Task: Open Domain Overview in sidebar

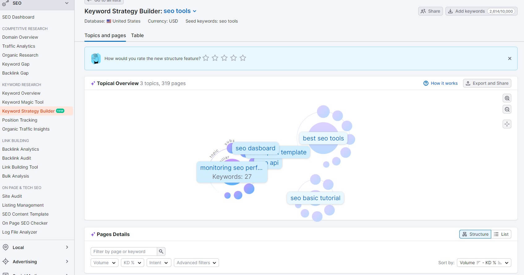Action: click(20, 37)
